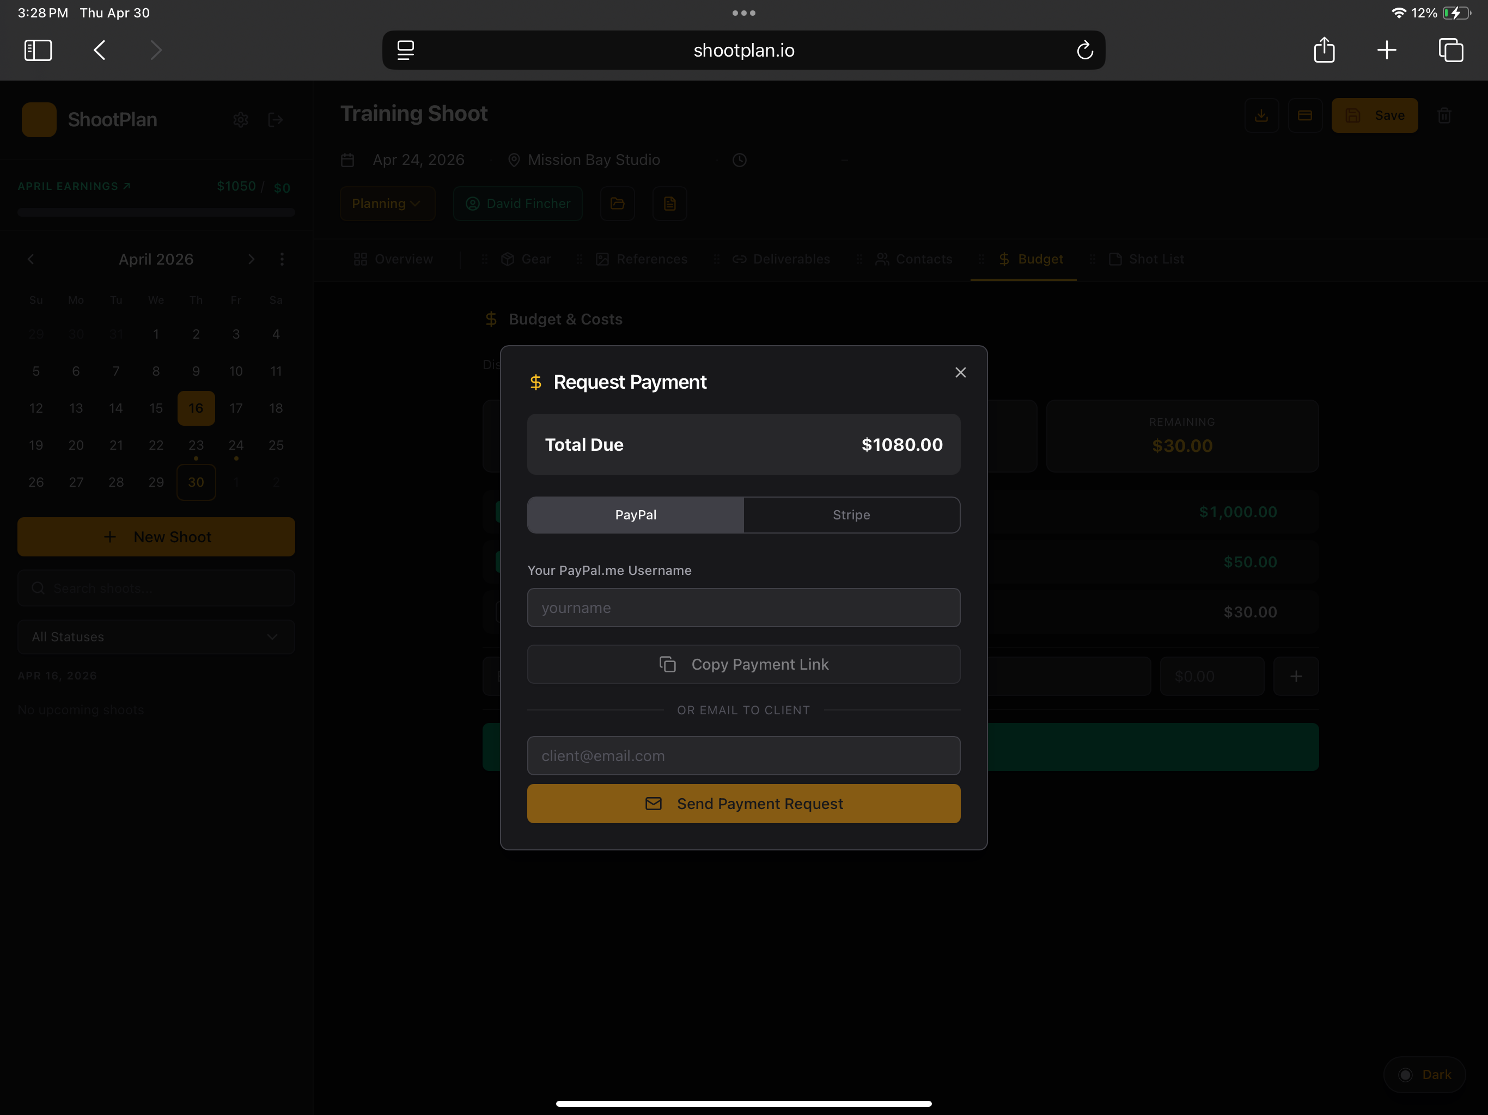Click Send Payment Request button
Screen dimensions: 1488x1115
click(744, 804)
